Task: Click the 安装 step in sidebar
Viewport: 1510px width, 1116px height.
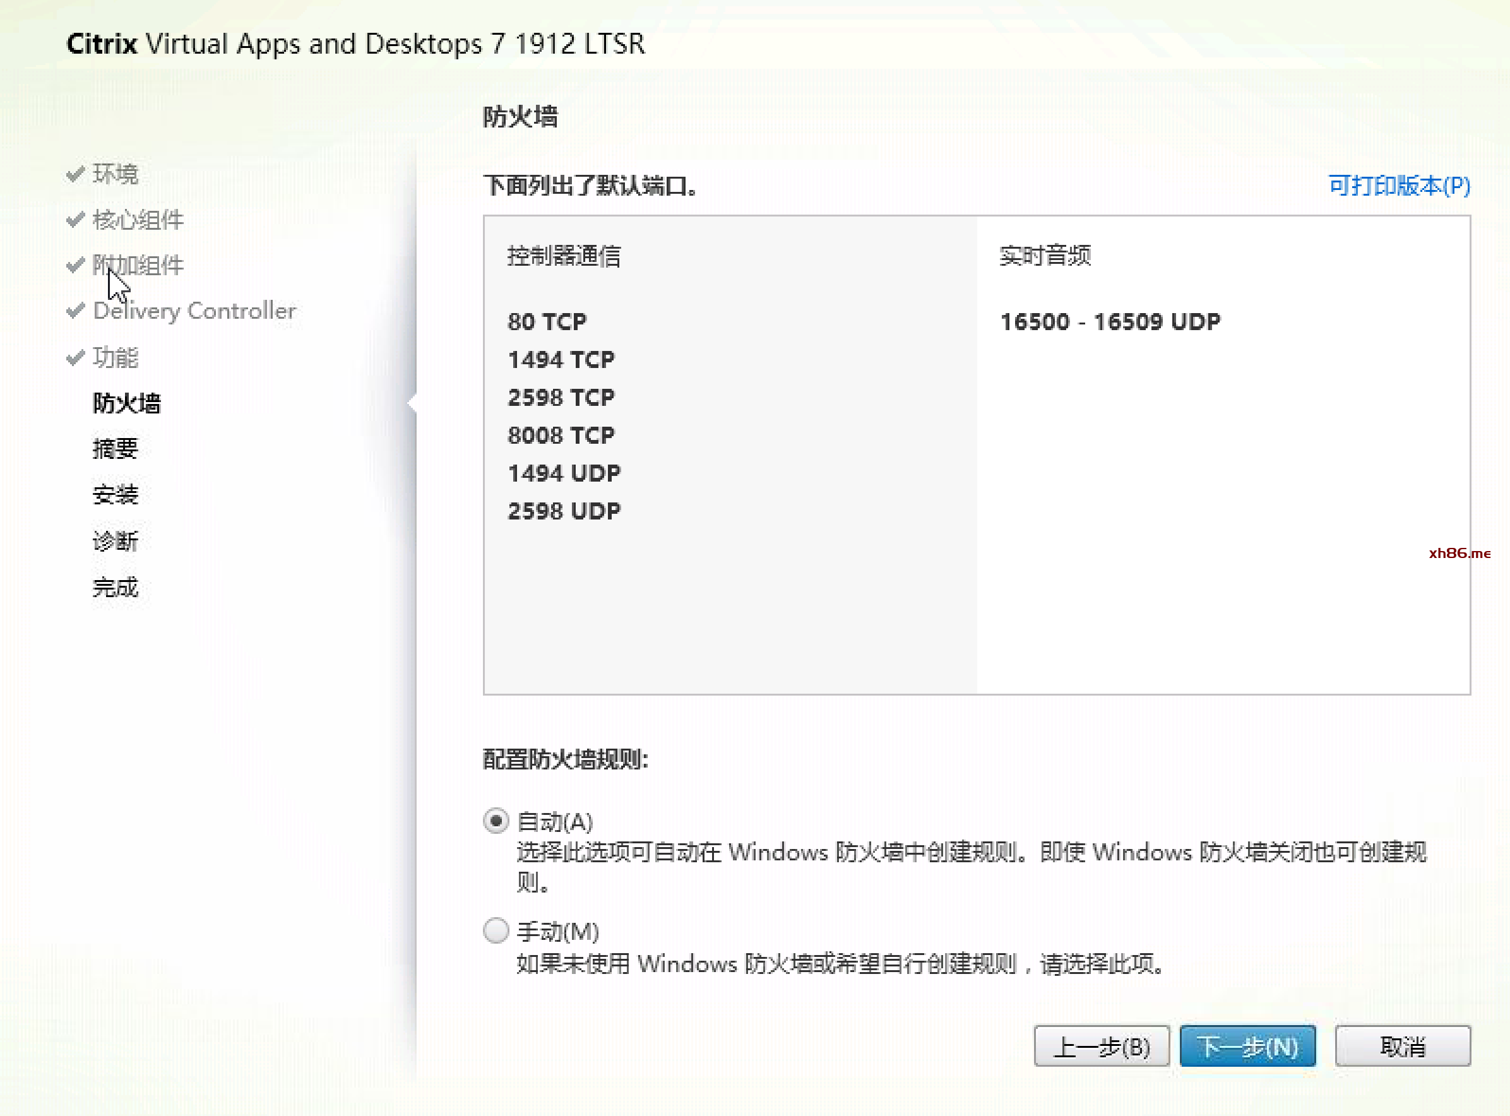Action: point(115,494)
